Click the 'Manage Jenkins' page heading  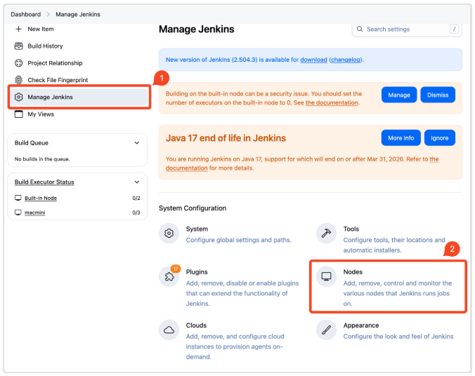click(196, 29)
